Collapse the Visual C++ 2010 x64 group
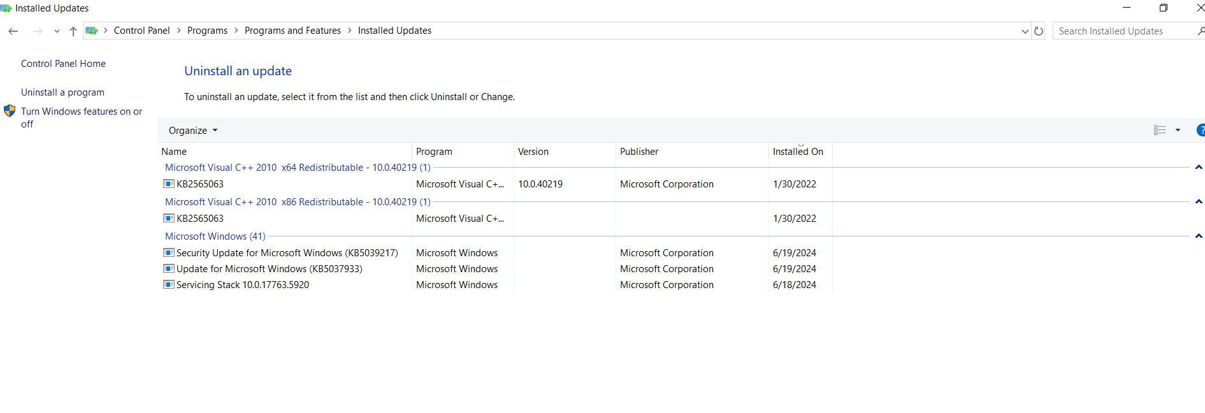The image size is (1205, 413). tap(1199, 167)
